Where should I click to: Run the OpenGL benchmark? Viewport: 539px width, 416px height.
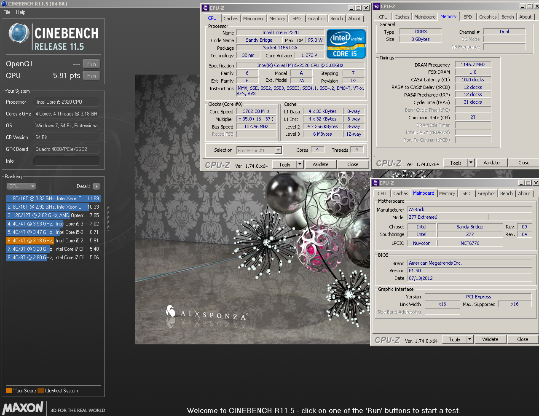(91, 64)
